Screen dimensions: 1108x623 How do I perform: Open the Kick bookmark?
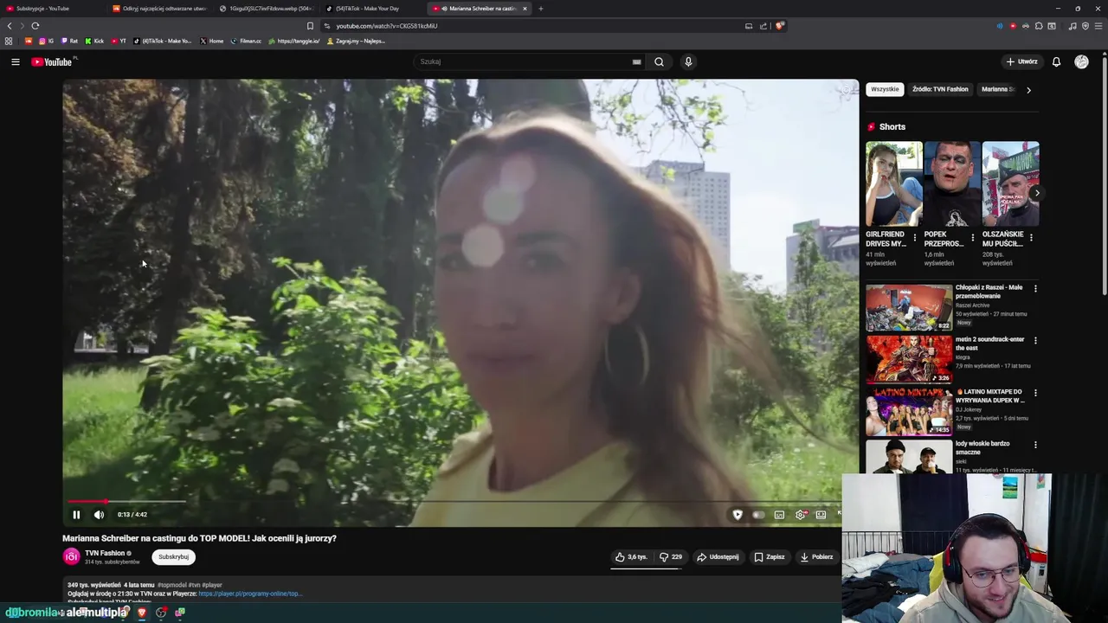tap(94, 41)
